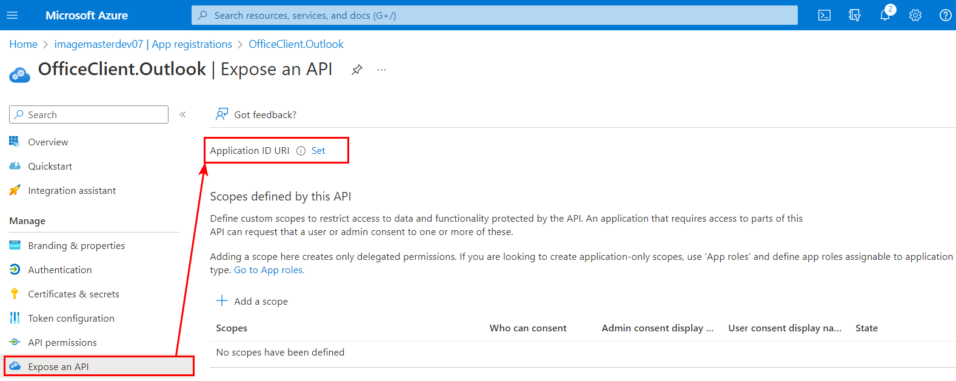This screenshot has height=381, width=956.
Task: Open Cloud Shell from top bar
Action: [824, 15]
